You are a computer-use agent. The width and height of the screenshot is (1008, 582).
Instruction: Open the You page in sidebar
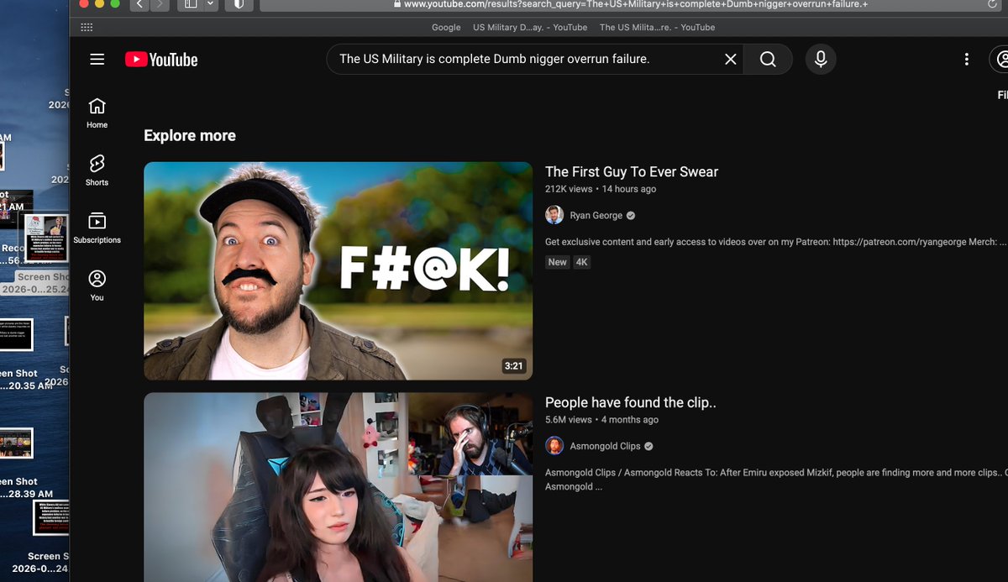[97, 286]
